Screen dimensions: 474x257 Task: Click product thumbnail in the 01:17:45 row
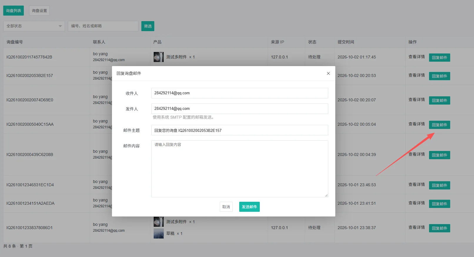[x=159, y=57]
